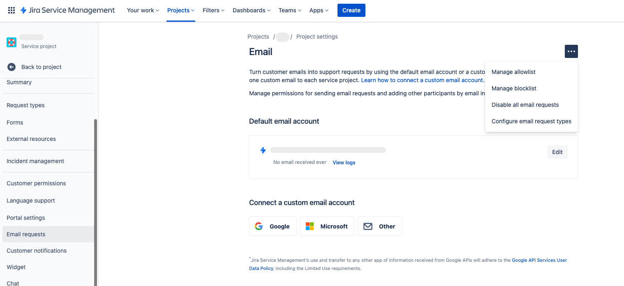Screen dimensions: 624x286
Task: Click the Email page heading
Action: point(261,52)
